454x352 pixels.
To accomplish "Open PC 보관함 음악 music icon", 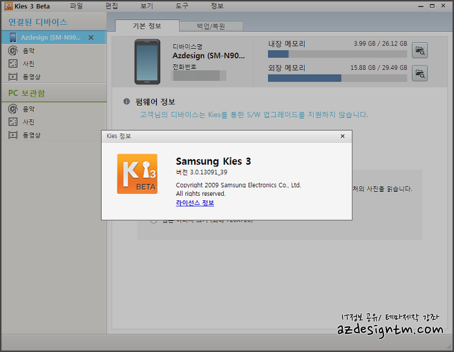I will click(x=13, y=109).
